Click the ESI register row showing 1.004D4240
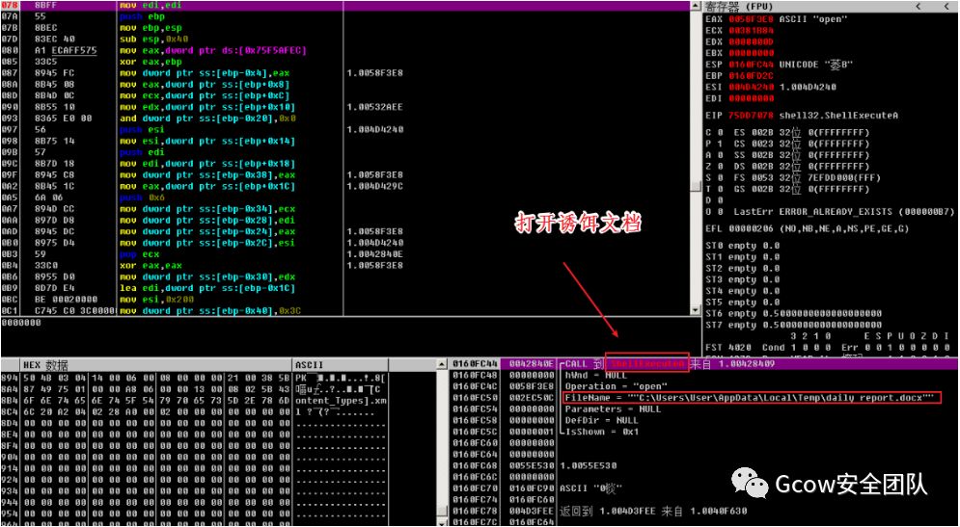Image resolution: width=960 pixels, height=527 pixels. tap(771, 88)
